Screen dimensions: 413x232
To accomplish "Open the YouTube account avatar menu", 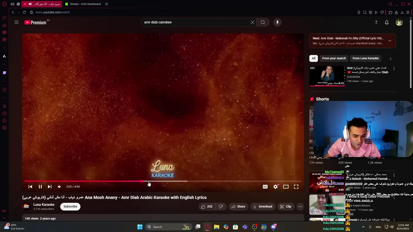I will [399, 22].
